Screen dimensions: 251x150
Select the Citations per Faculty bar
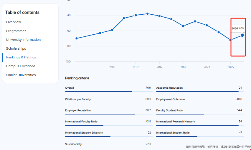click(109, 103)
